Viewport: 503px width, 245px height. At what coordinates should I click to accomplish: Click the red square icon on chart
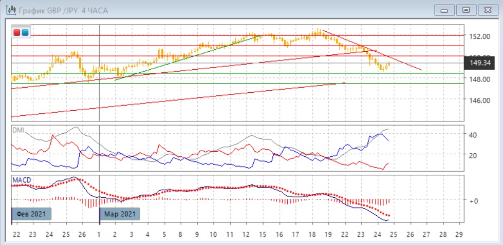(17, 33)
